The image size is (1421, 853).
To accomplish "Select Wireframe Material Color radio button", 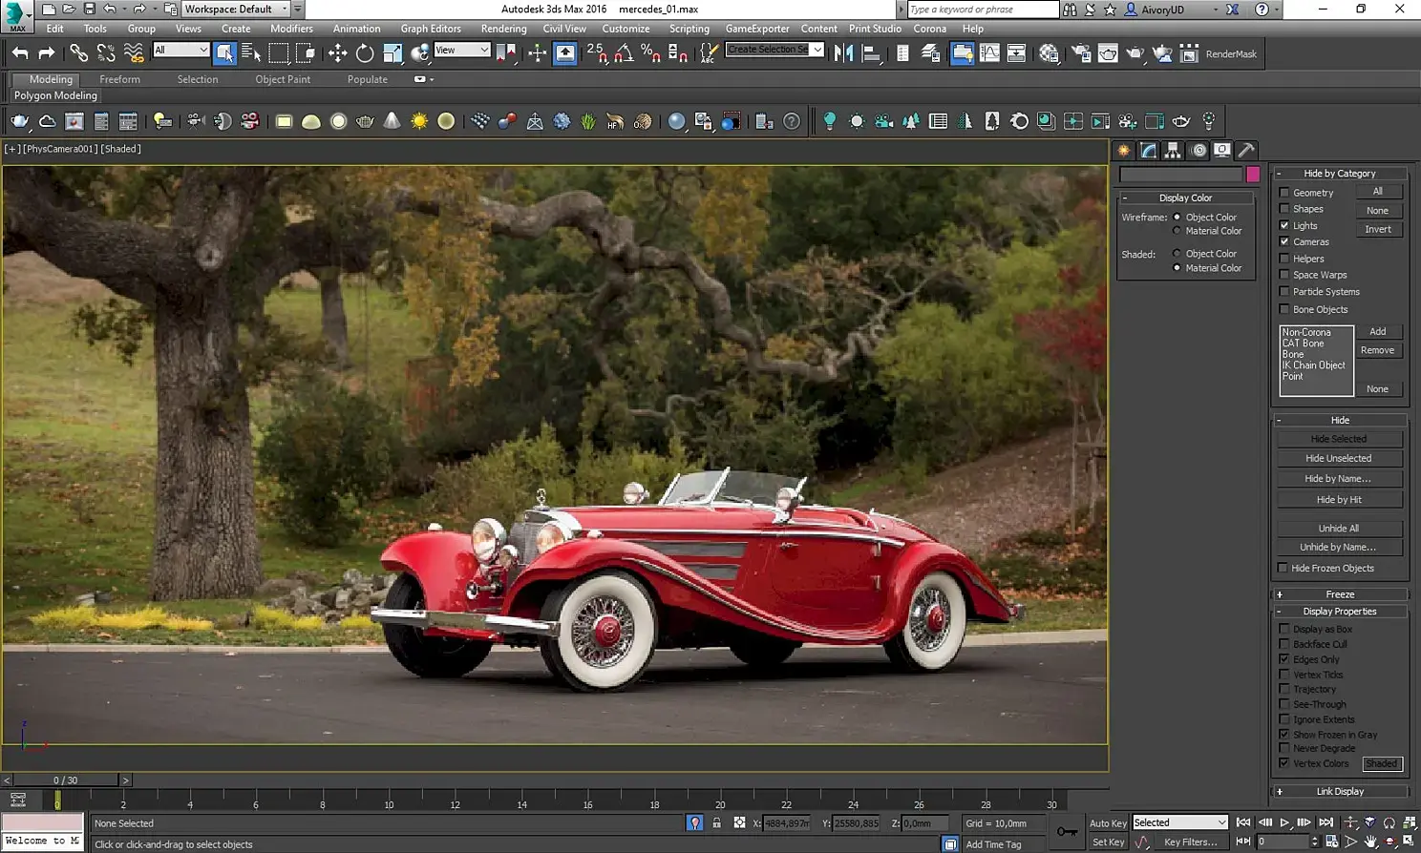I will pos(1177,231).
